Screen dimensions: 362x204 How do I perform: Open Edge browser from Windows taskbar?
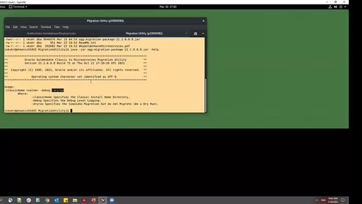tap(10, 200)
